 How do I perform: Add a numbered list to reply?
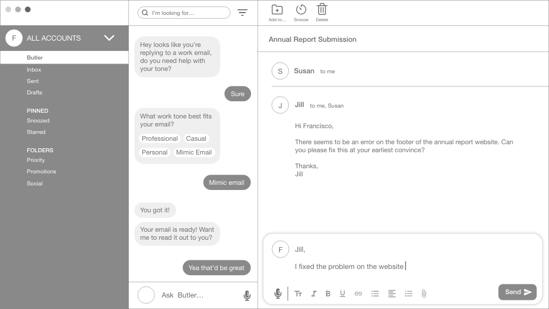pos(408,294)
